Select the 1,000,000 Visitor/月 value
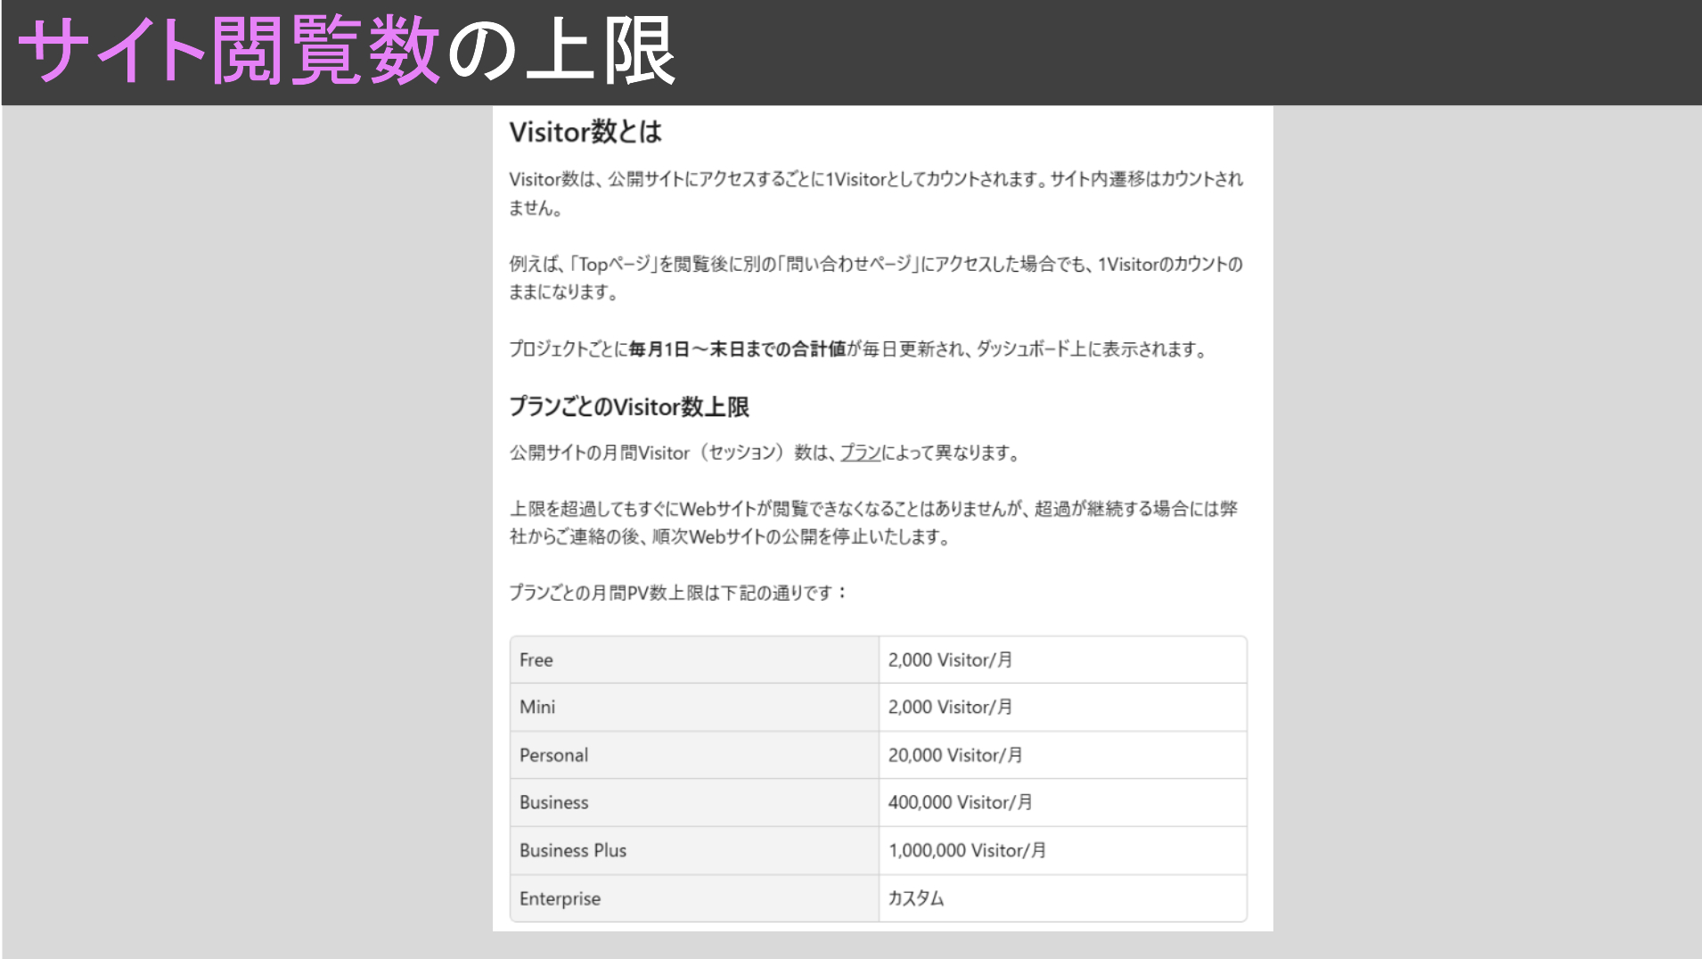1702x959 pixels. pos(967,851)
